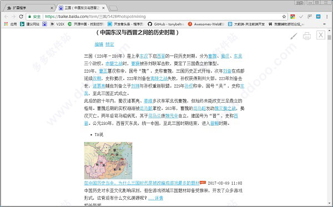Click the 编辑 link
Image resolution: width=333 pixels, height=207 pixels.
click(99, 44)
